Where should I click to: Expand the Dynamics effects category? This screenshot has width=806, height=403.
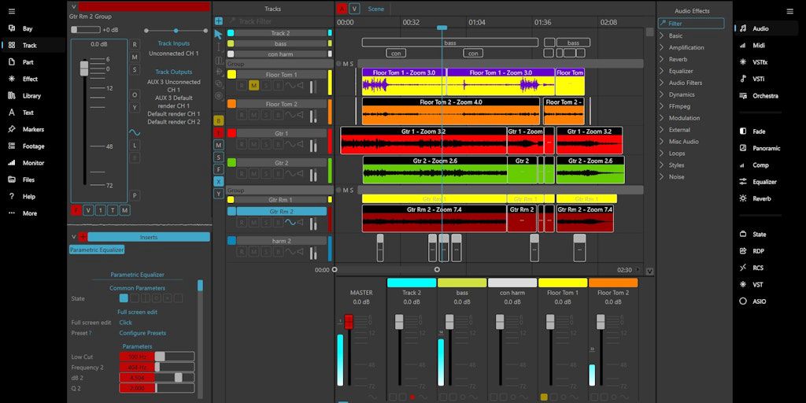click(681, 94)
